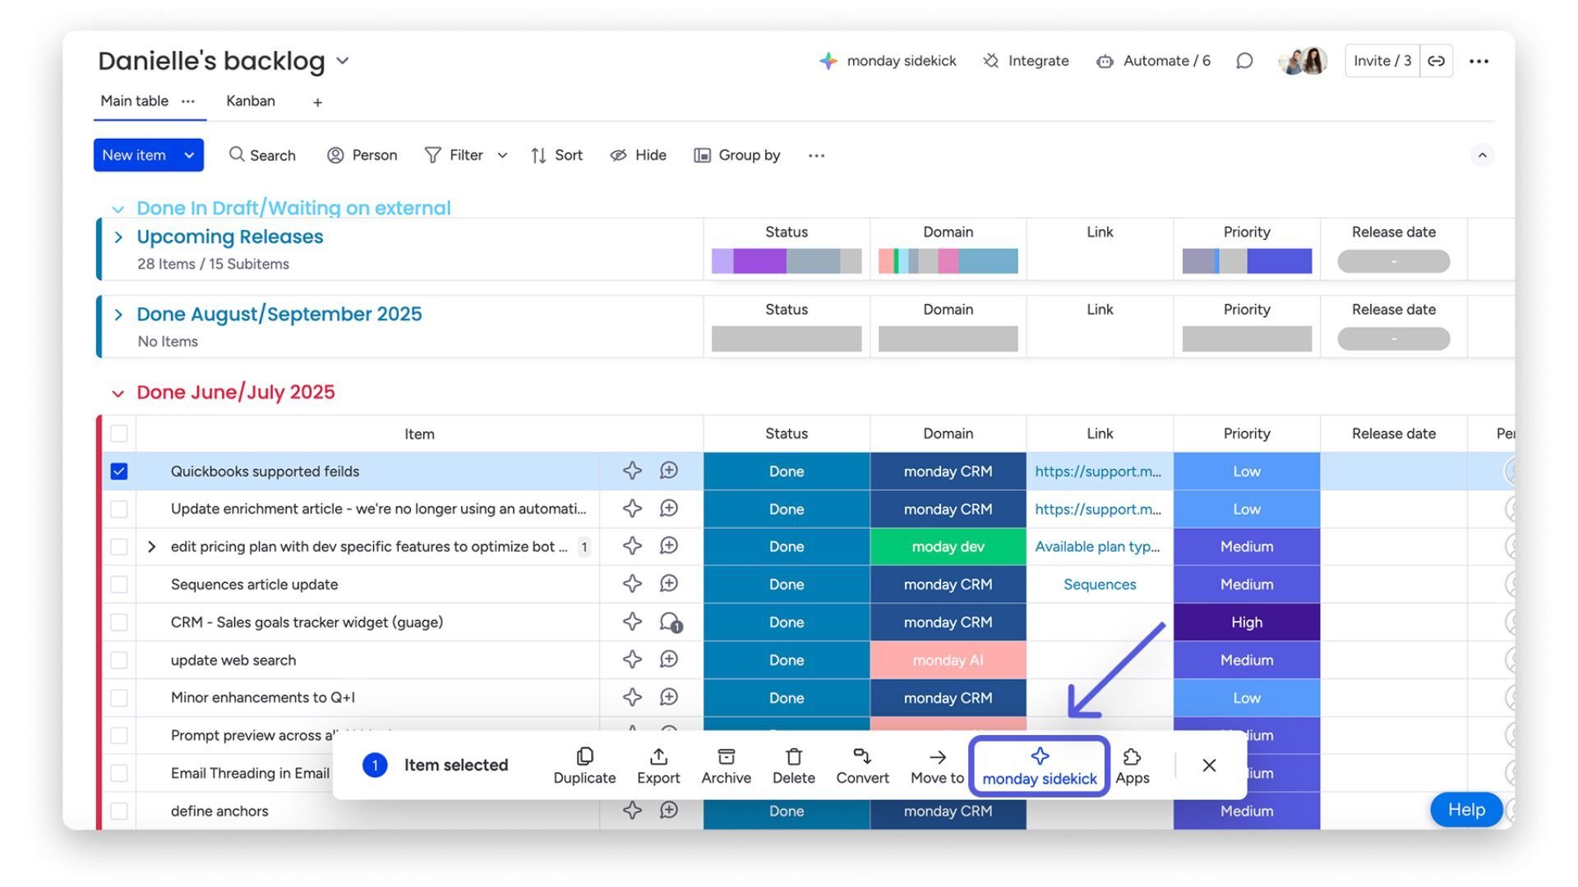
Task: Open the Filter dropdown arrow
Action: (x=502, y=155)
